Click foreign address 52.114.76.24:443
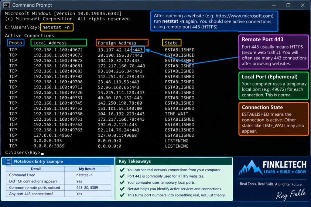 pos(119,130)
